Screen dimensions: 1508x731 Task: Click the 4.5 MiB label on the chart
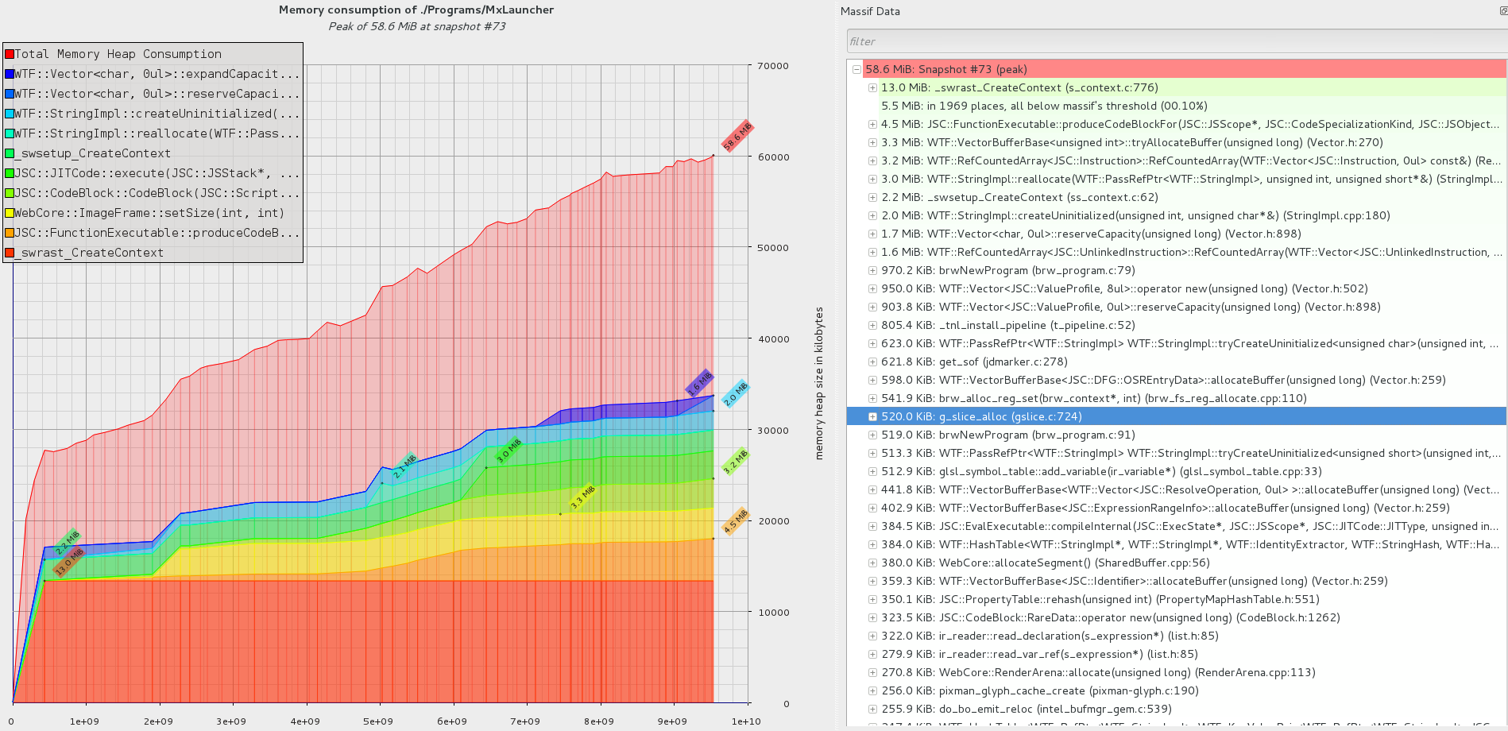pyautogui.click(x=735, y=521)
